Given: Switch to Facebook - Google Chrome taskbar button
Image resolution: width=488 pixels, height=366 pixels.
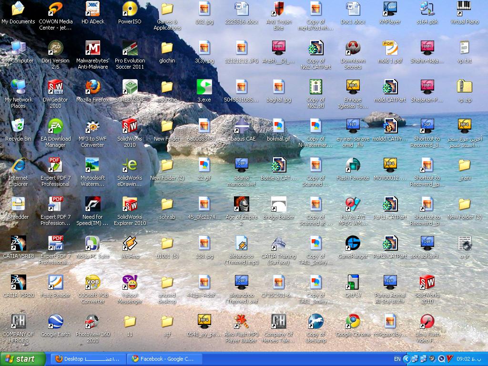Looking at the screenshot, I should [164, 359].
